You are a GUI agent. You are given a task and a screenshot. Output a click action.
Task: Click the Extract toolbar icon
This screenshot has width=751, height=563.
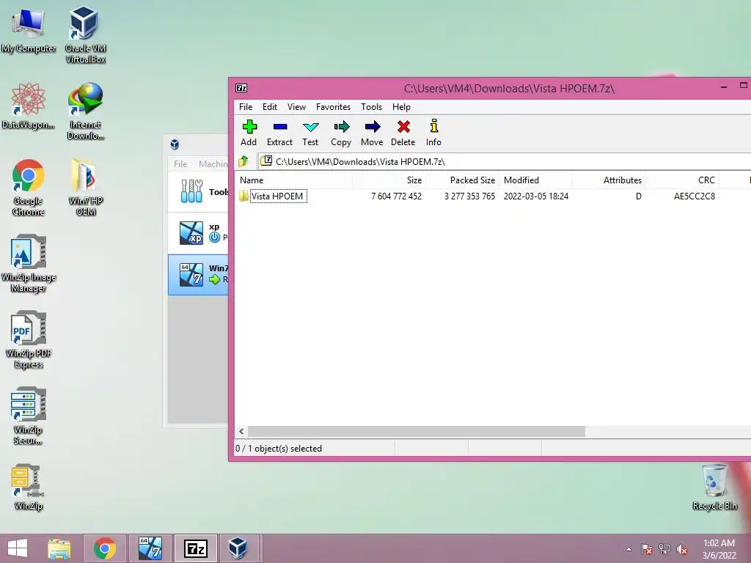279,133
